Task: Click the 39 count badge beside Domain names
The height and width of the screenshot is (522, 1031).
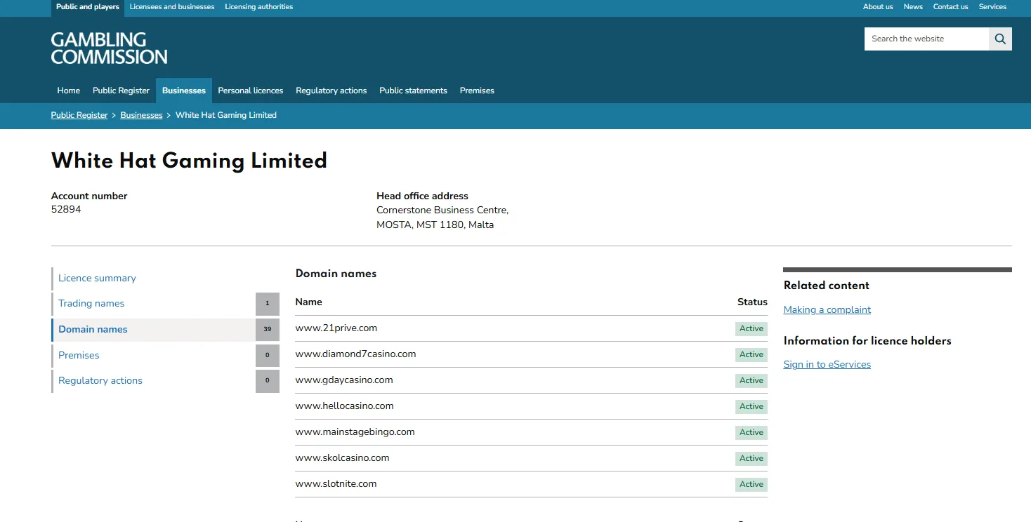Action: 268,330
